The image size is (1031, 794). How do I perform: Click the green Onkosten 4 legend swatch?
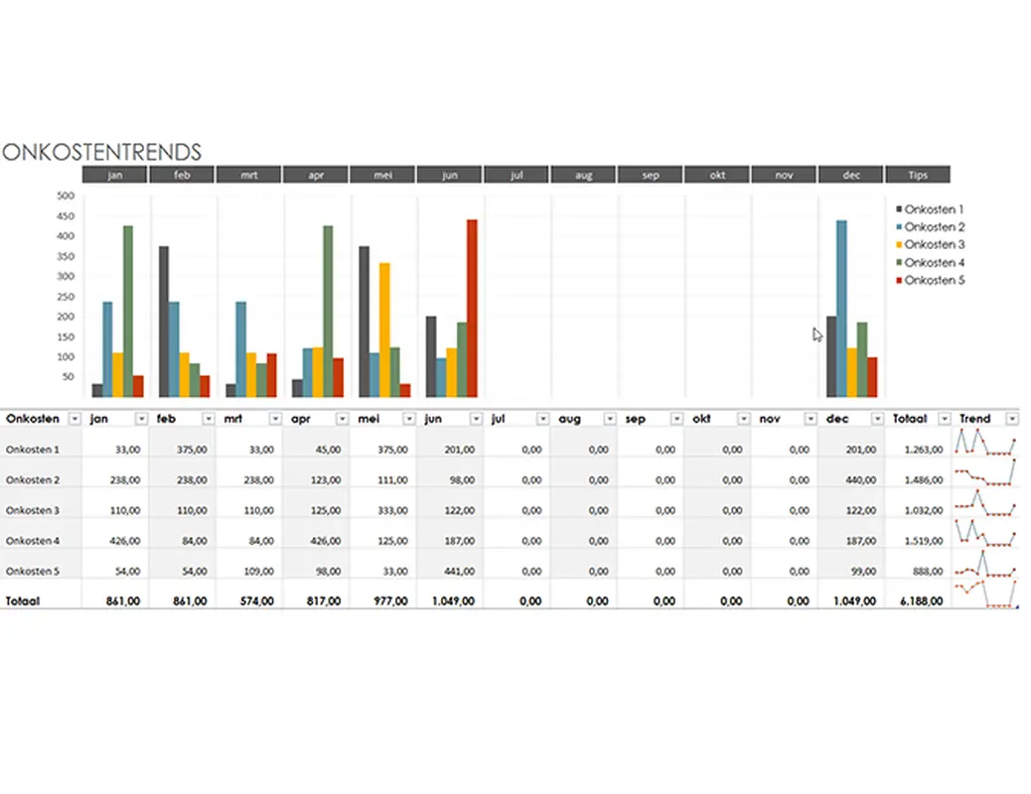coord(900,262)
